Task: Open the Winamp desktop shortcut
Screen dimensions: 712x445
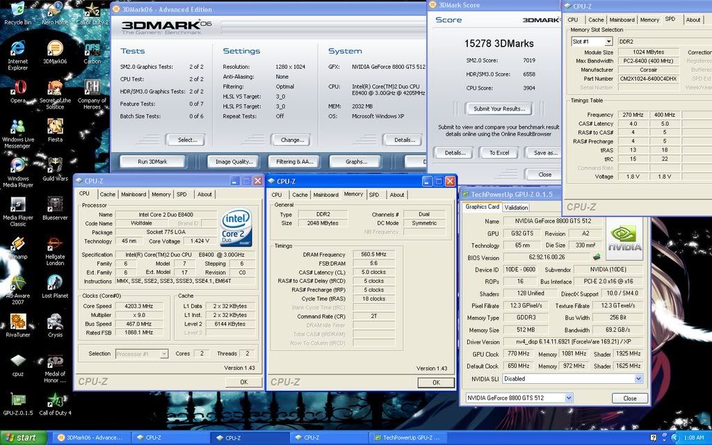Action: 17,243
